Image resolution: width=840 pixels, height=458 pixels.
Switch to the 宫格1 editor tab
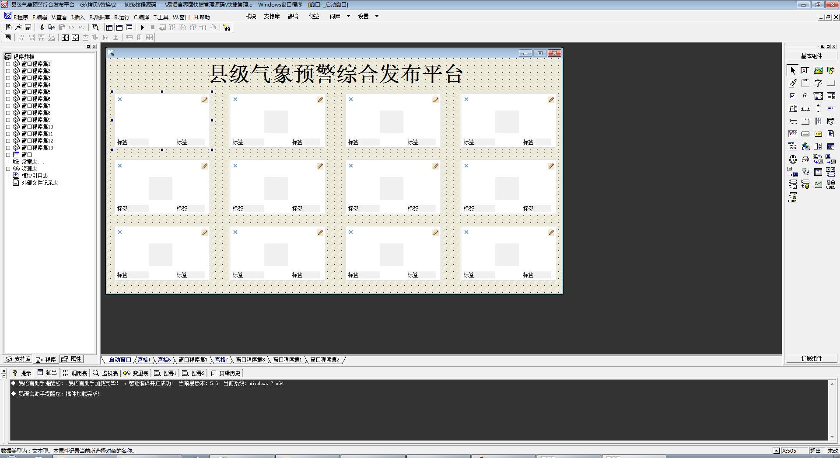point(144,360)
